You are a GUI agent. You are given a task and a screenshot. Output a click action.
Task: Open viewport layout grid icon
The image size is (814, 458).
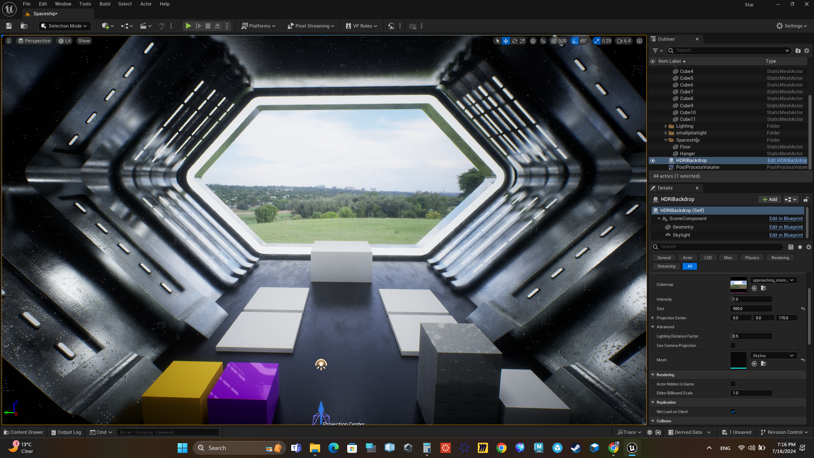click(x=639, y=41)
